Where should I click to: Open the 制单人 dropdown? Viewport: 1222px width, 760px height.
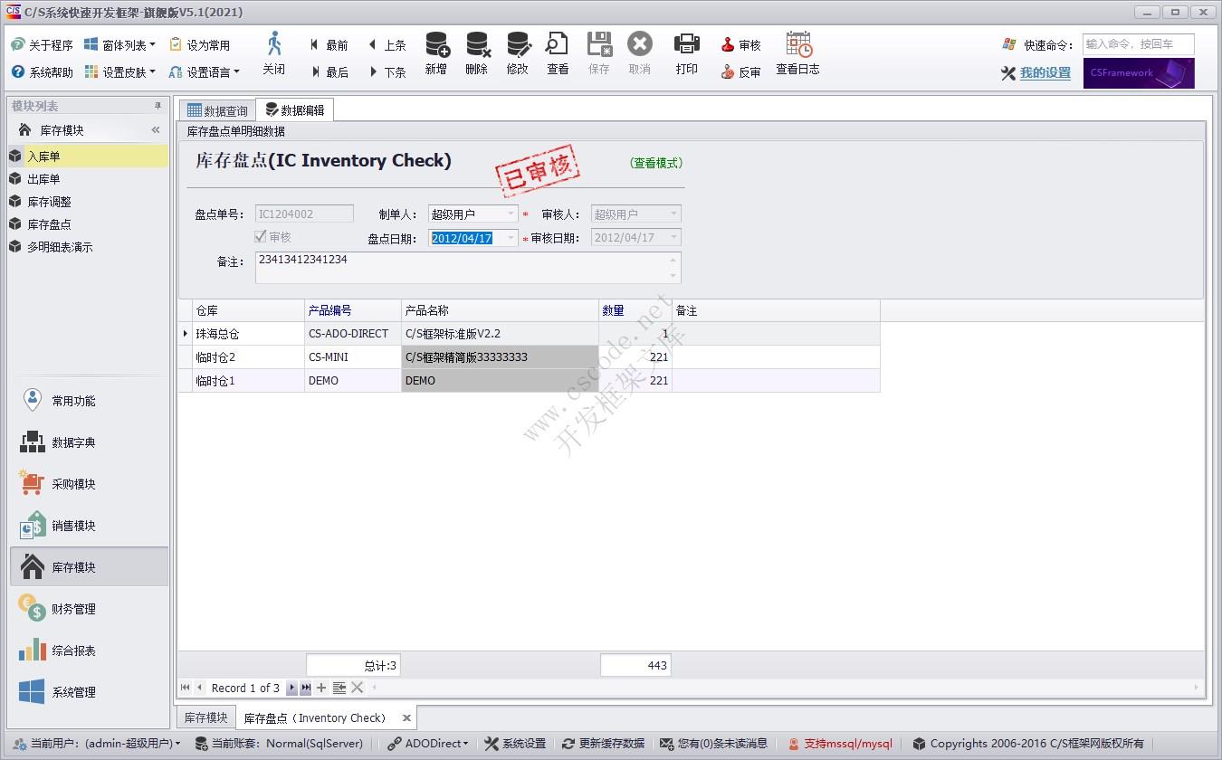511,214
